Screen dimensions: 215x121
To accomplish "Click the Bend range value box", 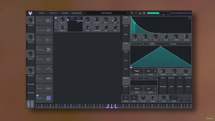I will tap(134, 97).
